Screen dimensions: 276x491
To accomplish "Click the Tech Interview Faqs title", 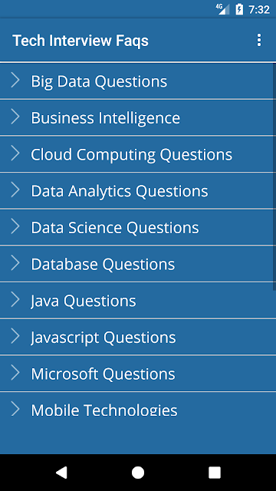I will point(80,41).
